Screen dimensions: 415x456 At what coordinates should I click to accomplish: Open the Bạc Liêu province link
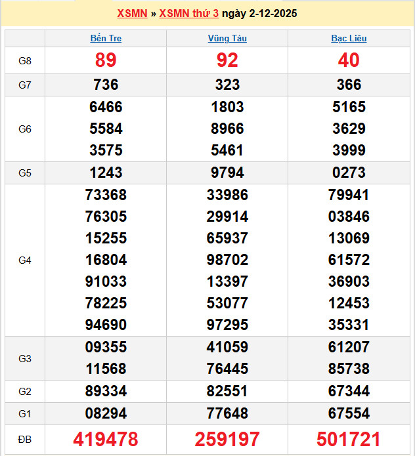(x=349, y=39)
